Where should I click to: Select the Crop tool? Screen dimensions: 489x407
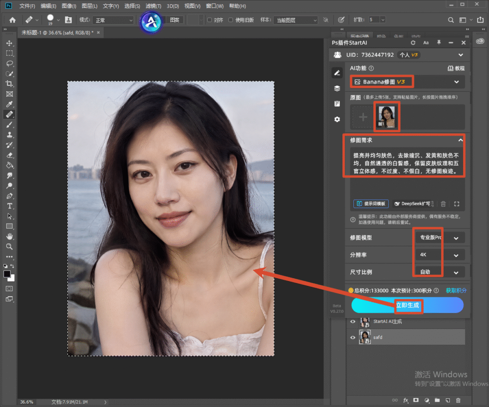tap(10, 84)
